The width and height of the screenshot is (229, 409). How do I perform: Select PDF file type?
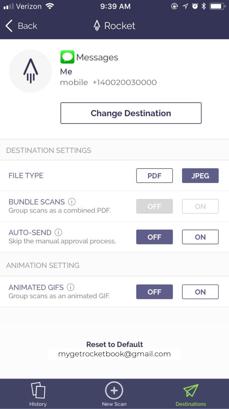(155, 176)
